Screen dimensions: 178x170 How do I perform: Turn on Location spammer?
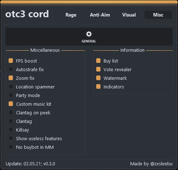(11, 87)
